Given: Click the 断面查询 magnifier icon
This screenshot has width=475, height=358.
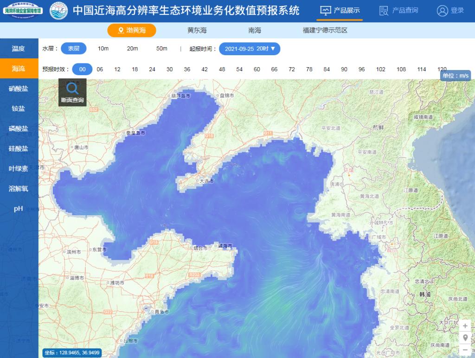Looking at the screenshot, I should tap(72, 89).
